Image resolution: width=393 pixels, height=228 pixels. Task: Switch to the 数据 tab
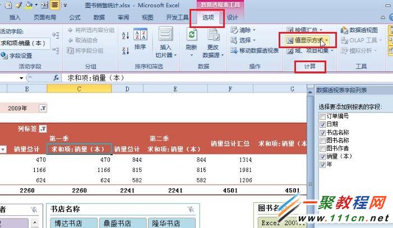click(99, 17)
